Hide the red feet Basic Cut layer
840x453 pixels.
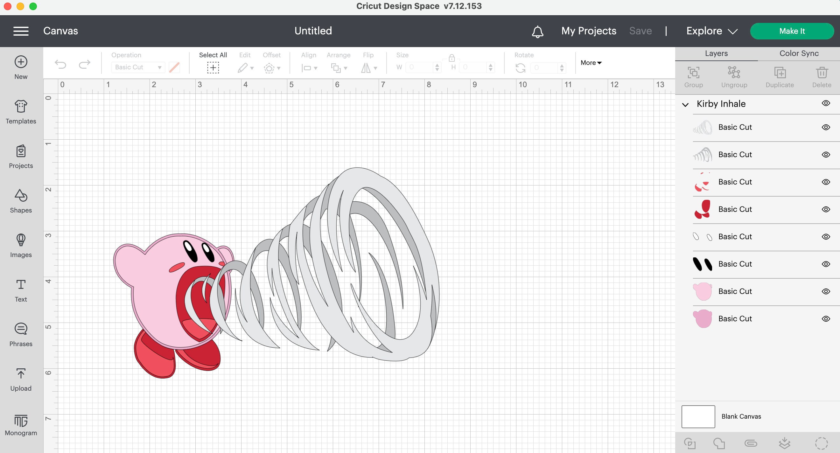click(x=826, y=209)
